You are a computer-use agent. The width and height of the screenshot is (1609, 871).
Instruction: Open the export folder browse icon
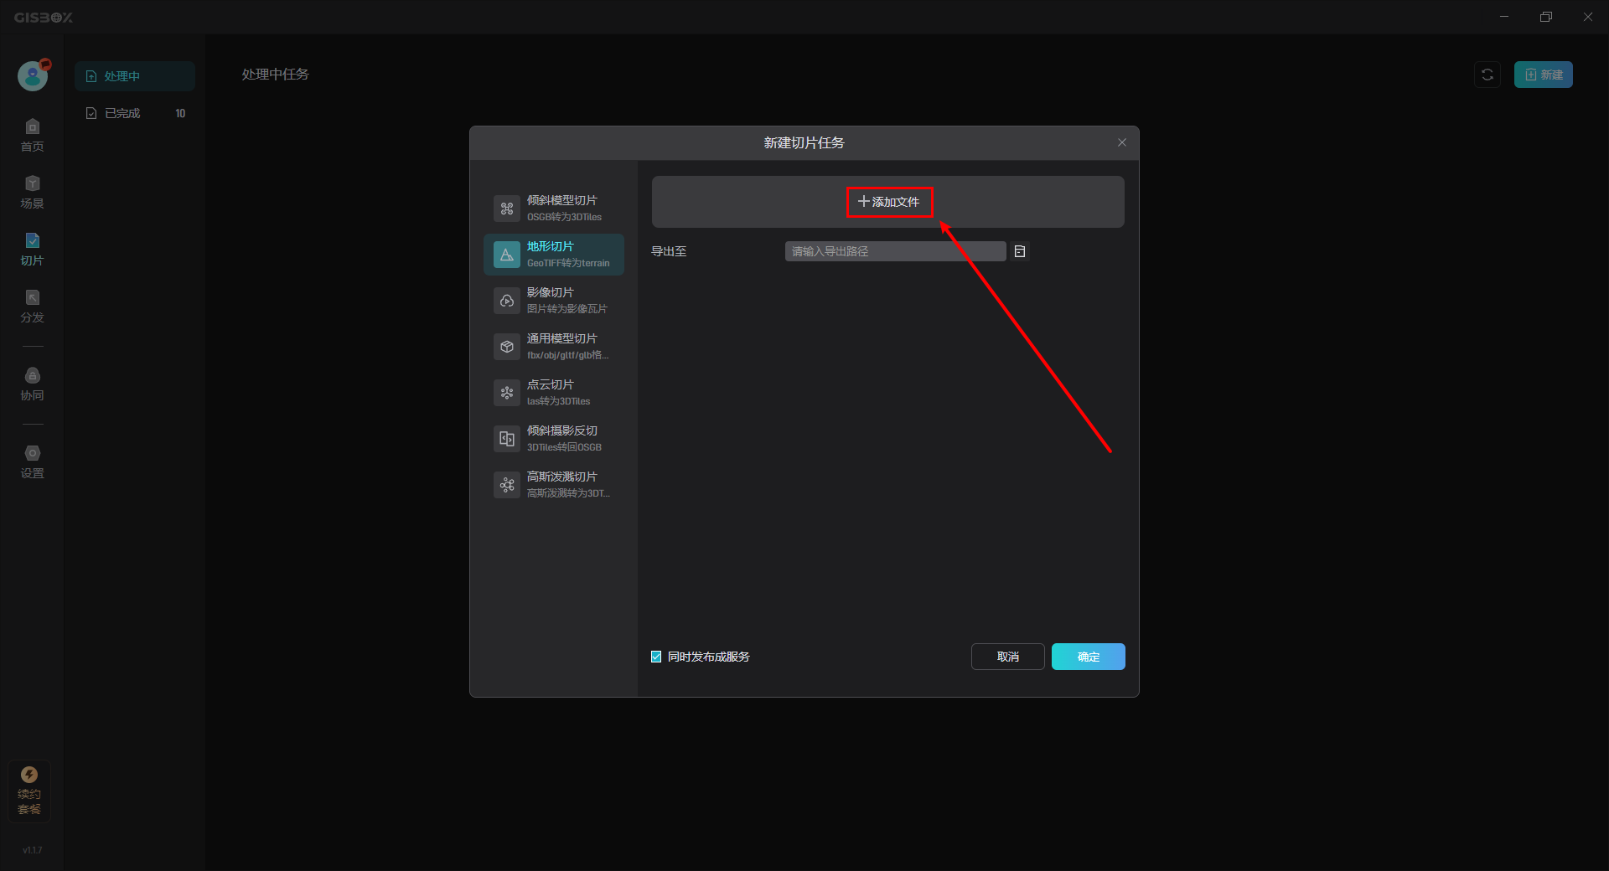[1020, 251]
